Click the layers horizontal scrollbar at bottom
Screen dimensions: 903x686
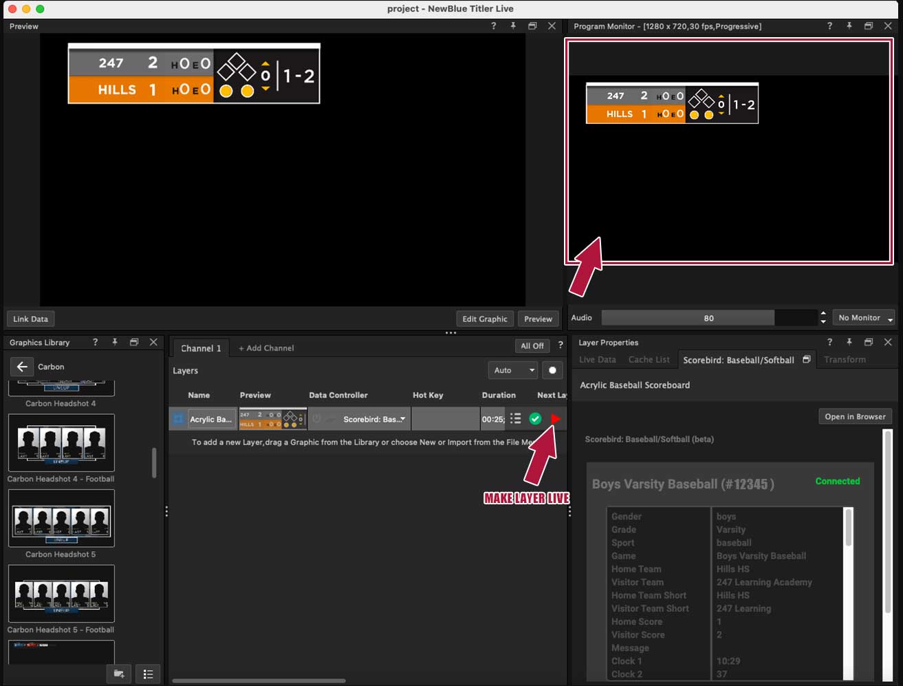coord(259,681)
